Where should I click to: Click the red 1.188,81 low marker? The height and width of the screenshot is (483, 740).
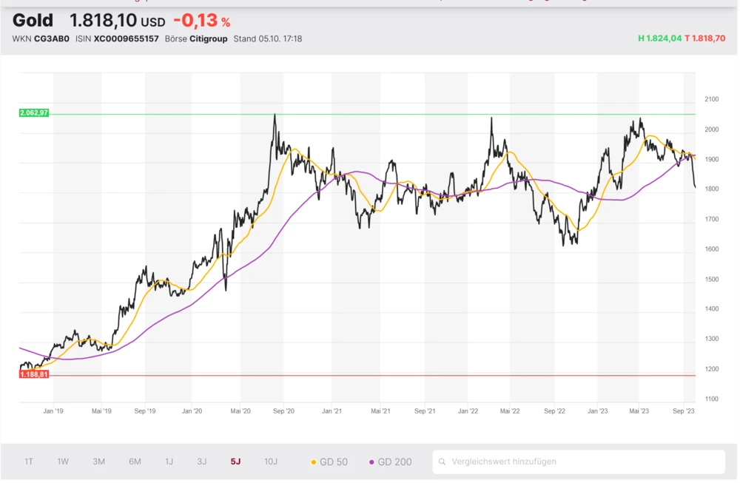(x=34, y=375)
